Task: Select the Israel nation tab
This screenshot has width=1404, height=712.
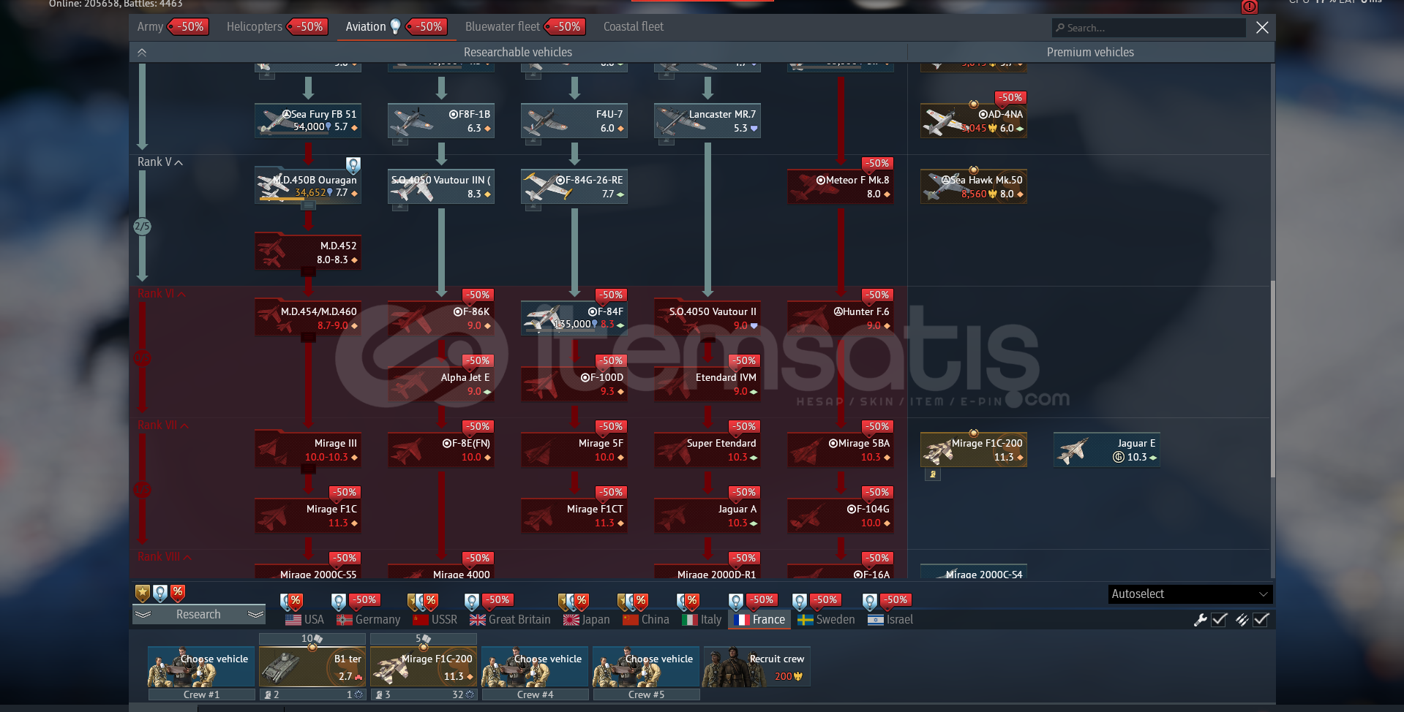Action: 890,619
